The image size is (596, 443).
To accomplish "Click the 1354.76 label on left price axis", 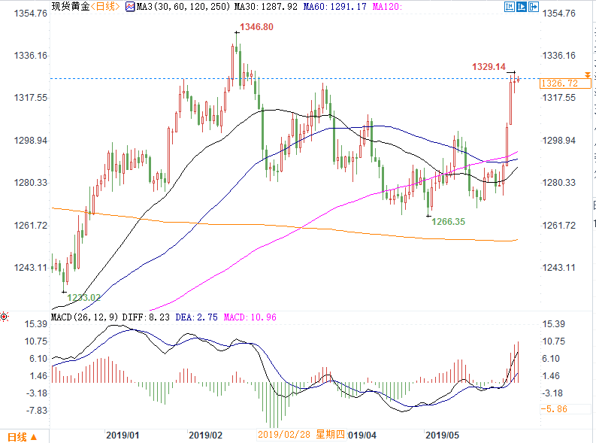I will [30, 14].
